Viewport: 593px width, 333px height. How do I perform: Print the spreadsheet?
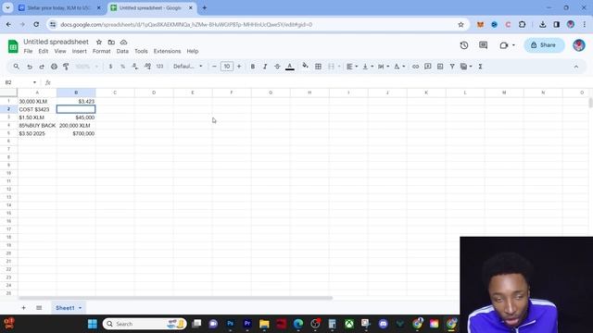[x=54, y=67]
